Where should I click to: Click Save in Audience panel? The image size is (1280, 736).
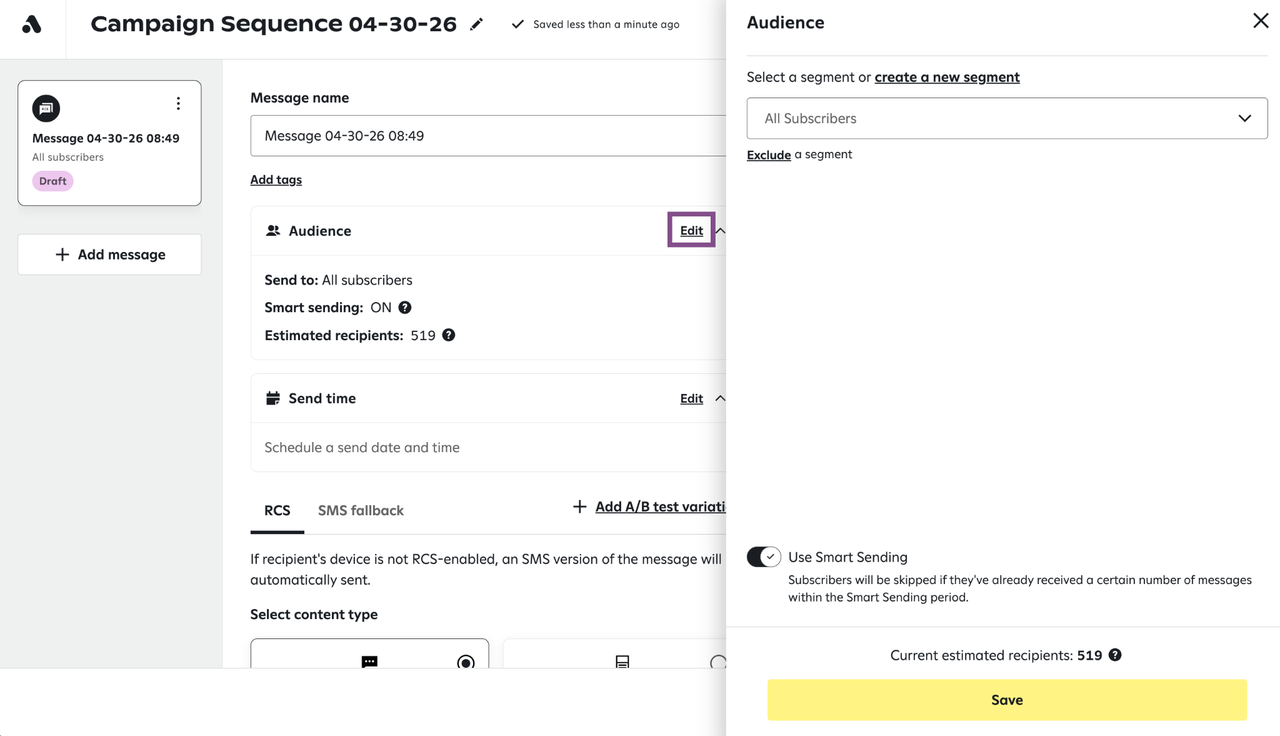[x=1007, y=700]
